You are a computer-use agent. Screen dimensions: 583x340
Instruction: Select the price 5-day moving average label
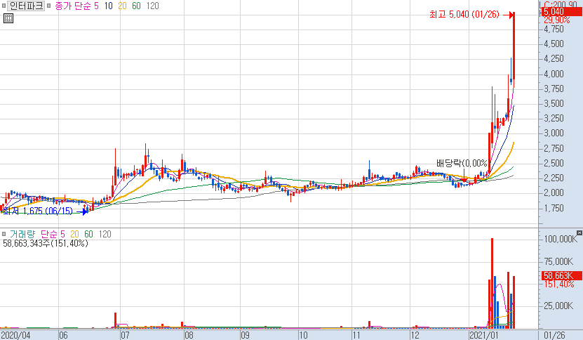(x=96, y=6)
